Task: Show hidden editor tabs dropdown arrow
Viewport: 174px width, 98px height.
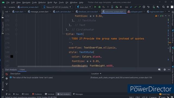Action: (x=169, y=11)
